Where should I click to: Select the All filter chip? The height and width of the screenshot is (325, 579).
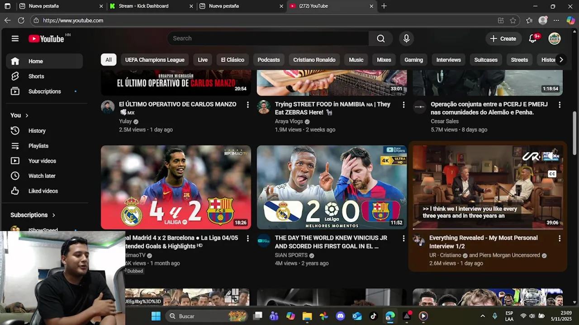109,60
